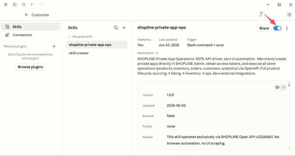Click the 'You' added-by value
The image size is (295, 156).
tap(140, 45)
